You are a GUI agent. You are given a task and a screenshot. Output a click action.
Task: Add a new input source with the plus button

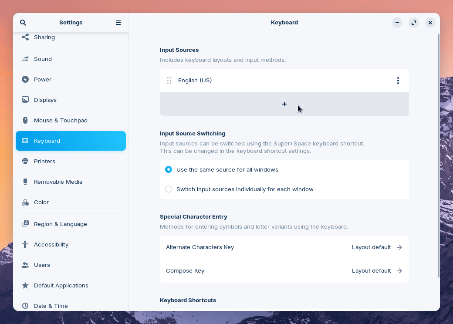point(284,104)
